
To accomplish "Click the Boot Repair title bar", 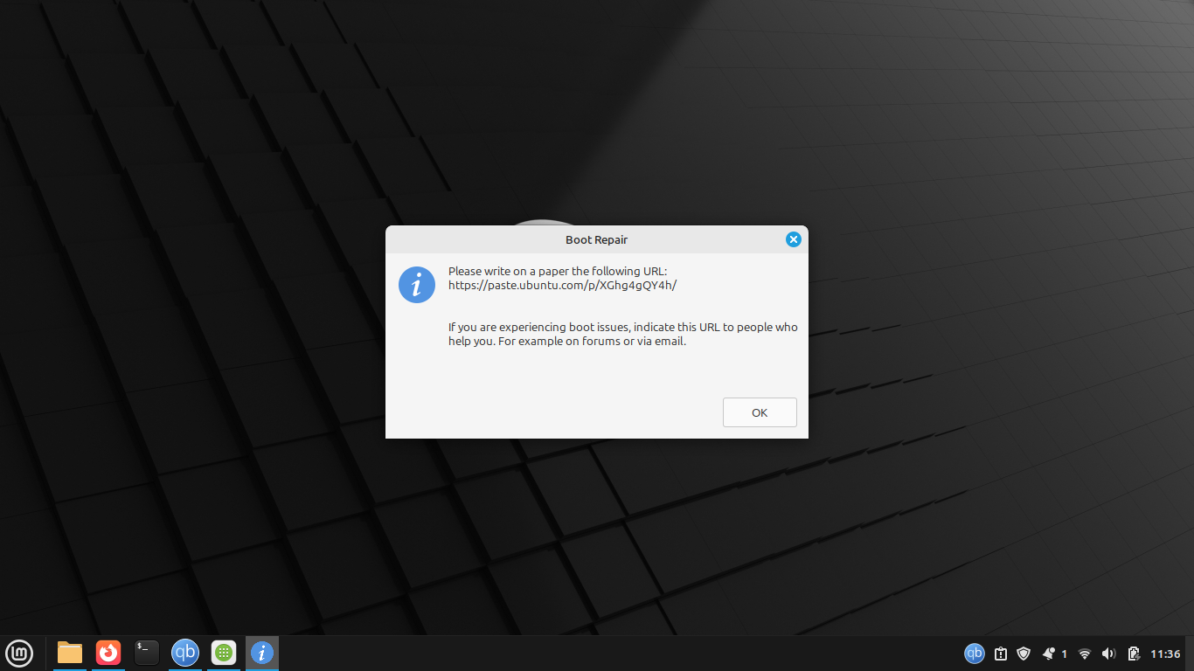I will (x=596, y=239).
